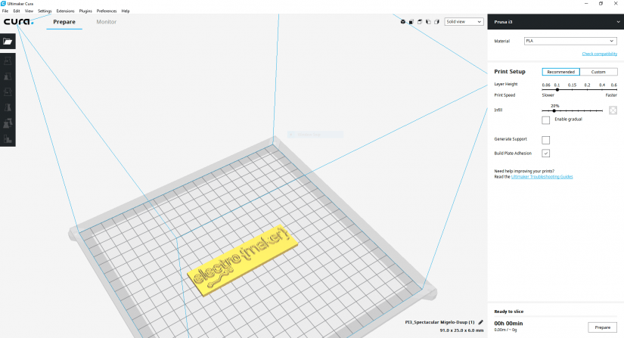Image resolution: width=624 pixels, height=338 pixels.
Task: Click the top view camera icon
Action: pyautogui.click(x=420, y=22)
